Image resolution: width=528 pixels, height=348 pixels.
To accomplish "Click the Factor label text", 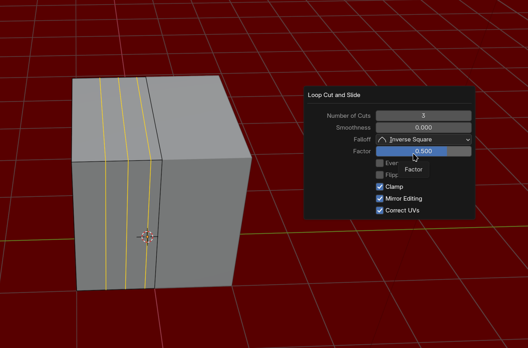I will coord(362,151).
